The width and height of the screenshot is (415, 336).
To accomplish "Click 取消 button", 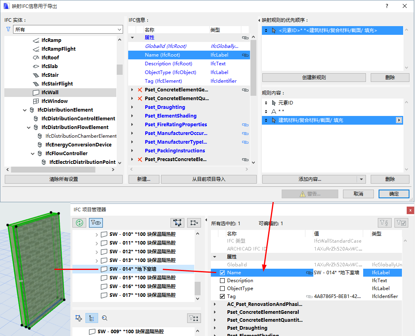I will pos(358,194).
